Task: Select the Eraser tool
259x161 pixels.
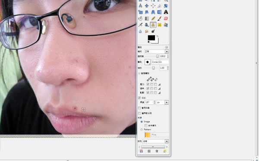Action: click(166, 19)
